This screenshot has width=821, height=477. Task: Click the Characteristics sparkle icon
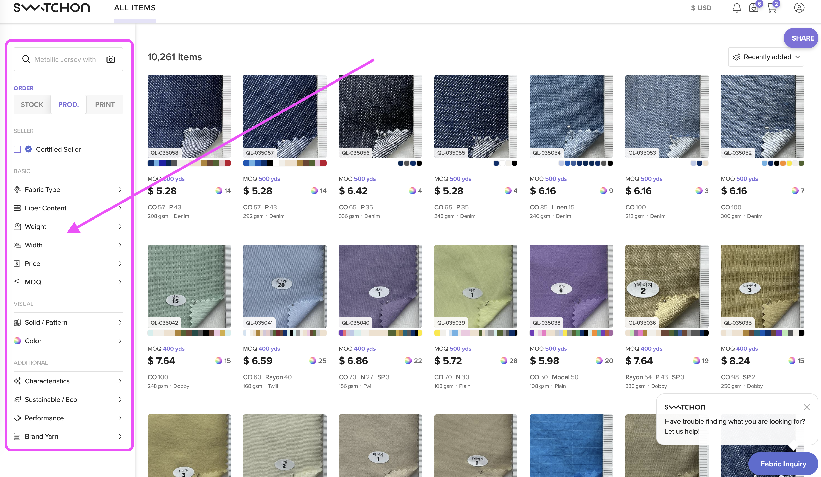tap(17, 381)
